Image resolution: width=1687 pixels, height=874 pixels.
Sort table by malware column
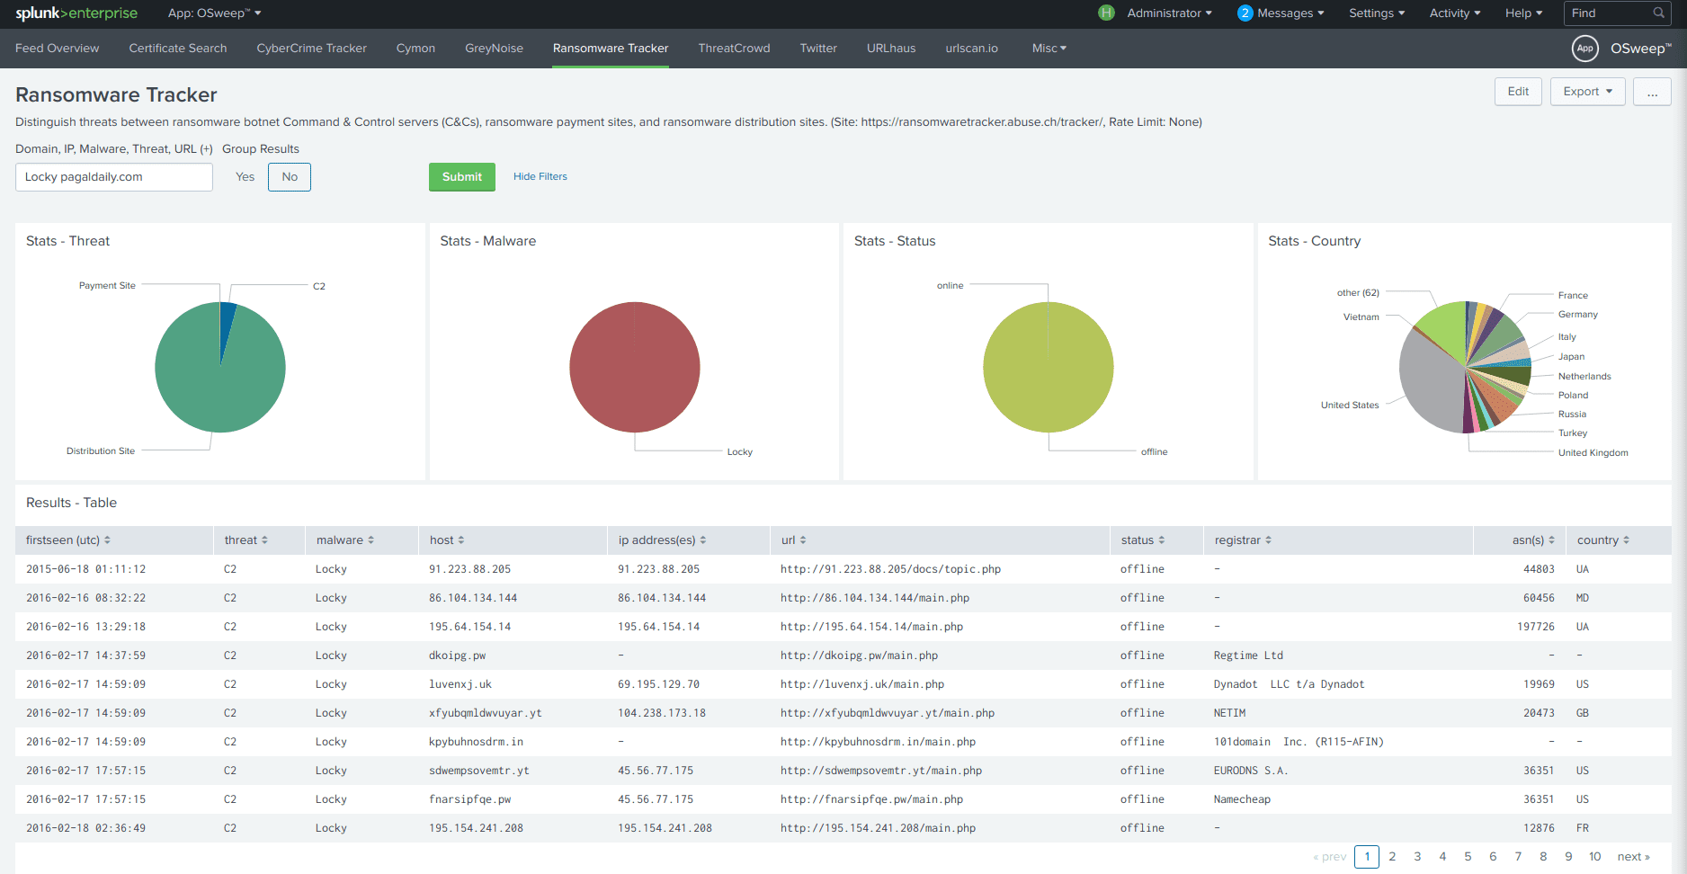coord(344,540)
